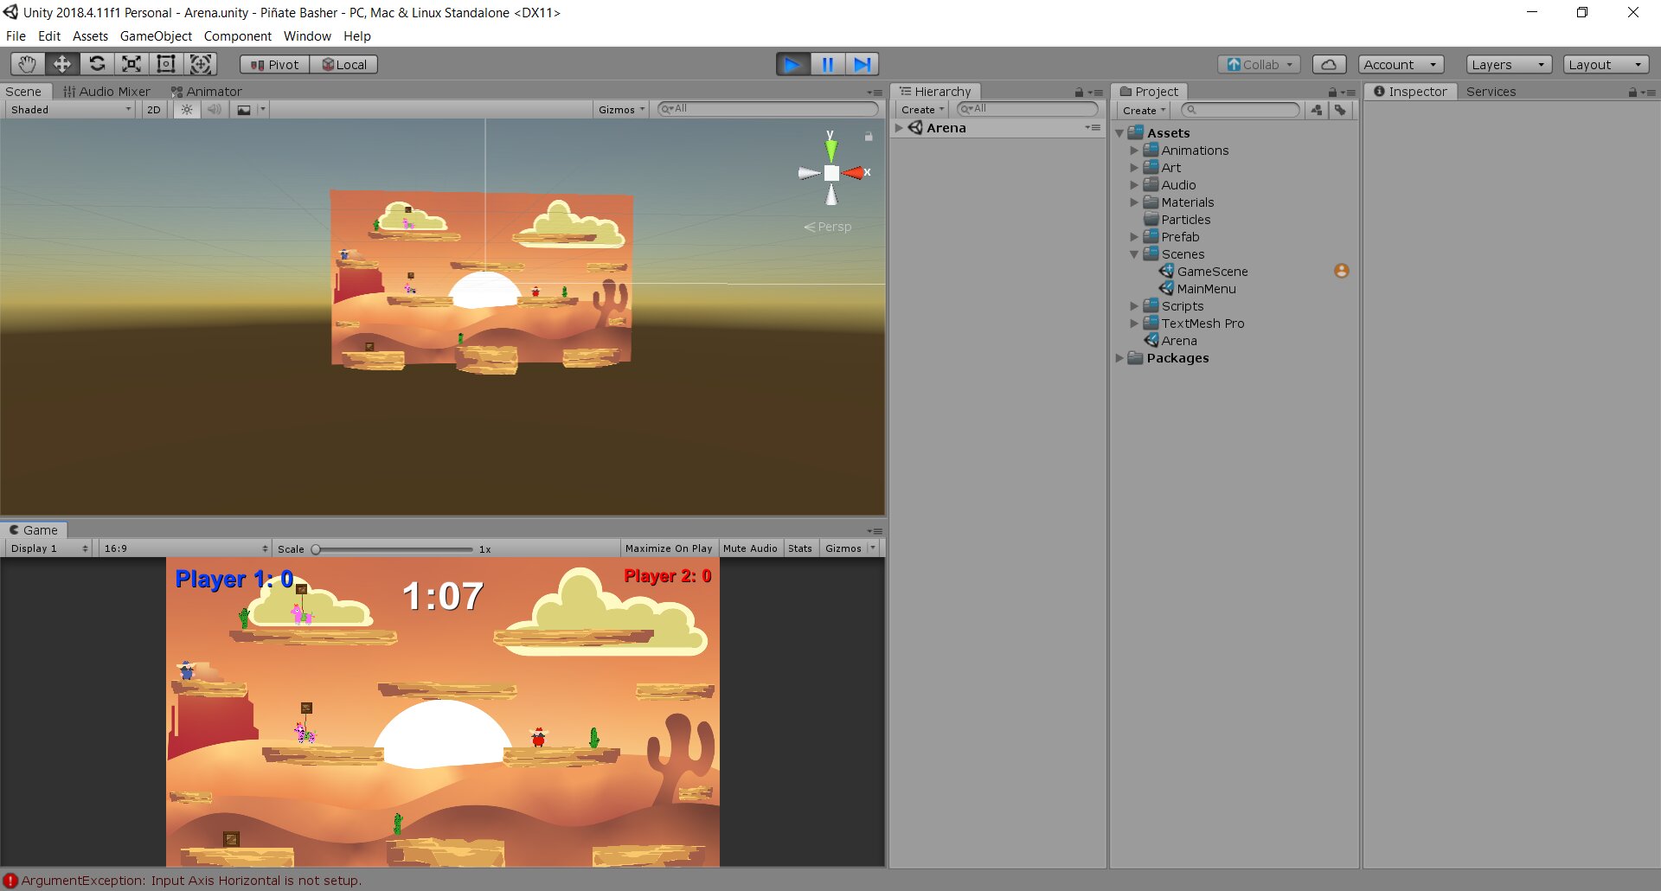The width and height of the screenshot is (1661, 891).
Task: Toggle scene lighting sun icon
Action: click(x=187, y=110)
